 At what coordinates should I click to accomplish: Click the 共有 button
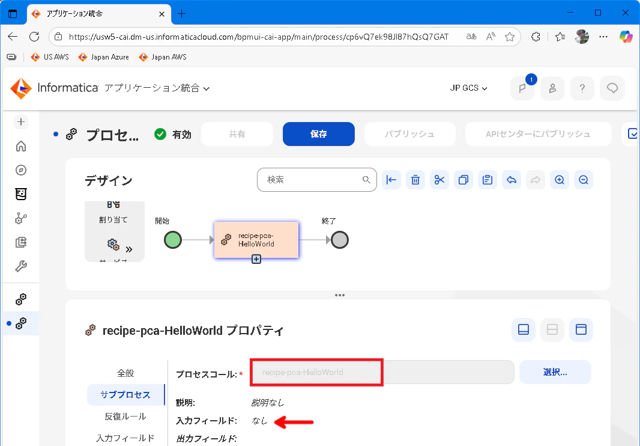(x=237, y=134)
